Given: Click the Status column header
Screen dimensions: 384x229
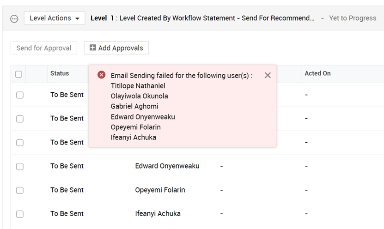Looking at the screenshot, I should point(60,73).
